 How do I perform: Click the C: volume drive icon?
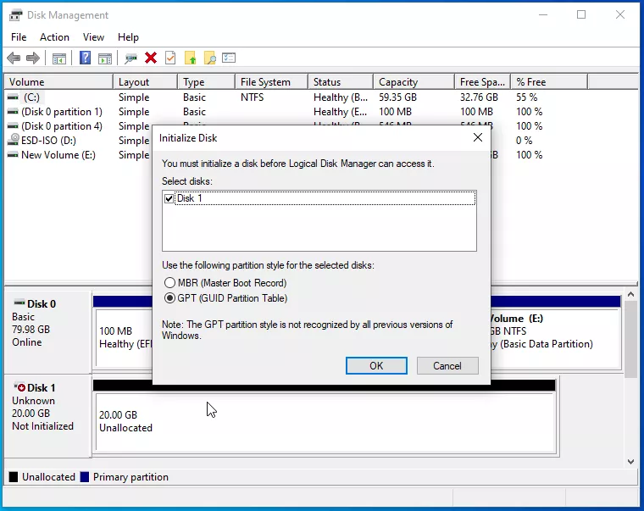(14, 97)
